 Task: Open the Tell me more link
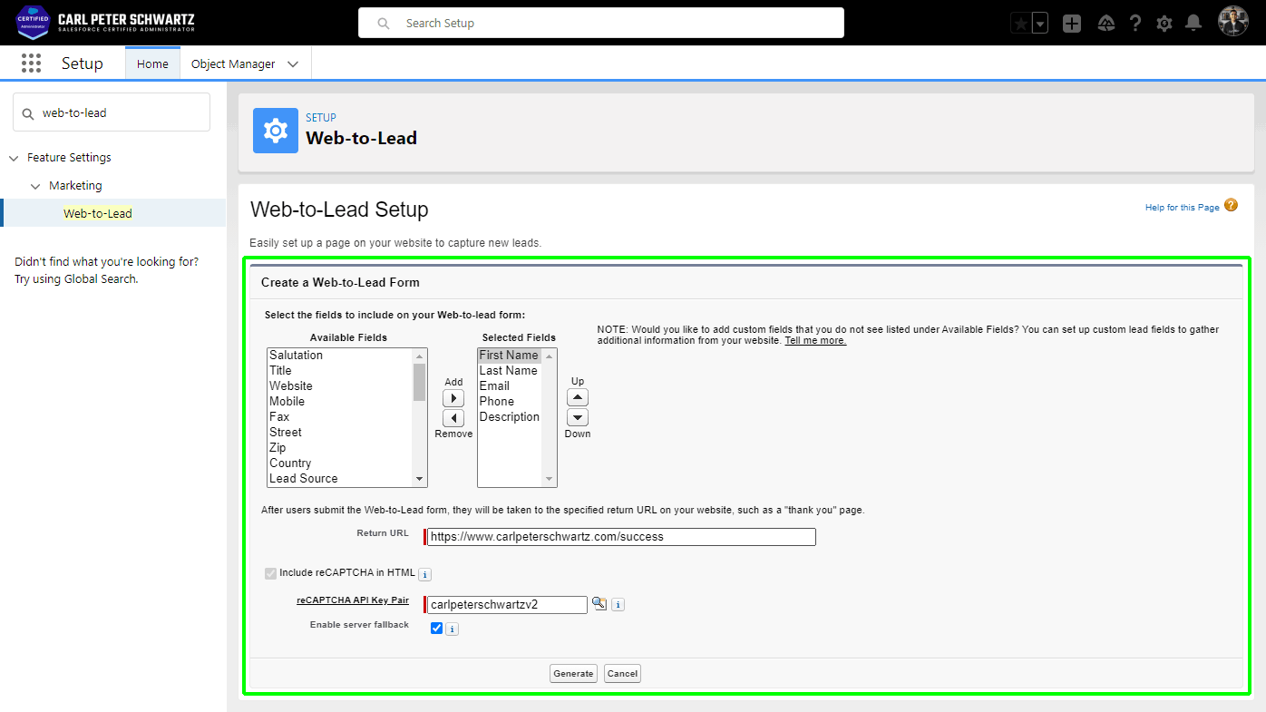coord(815,340)
